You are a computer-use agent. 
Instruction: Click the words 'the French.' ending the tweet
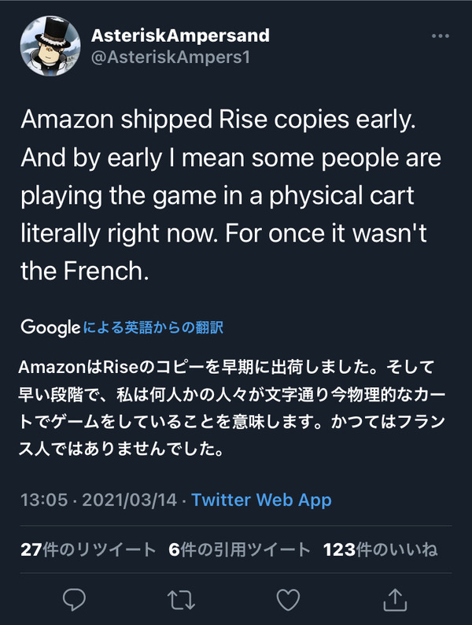click(x=84, y=273)
